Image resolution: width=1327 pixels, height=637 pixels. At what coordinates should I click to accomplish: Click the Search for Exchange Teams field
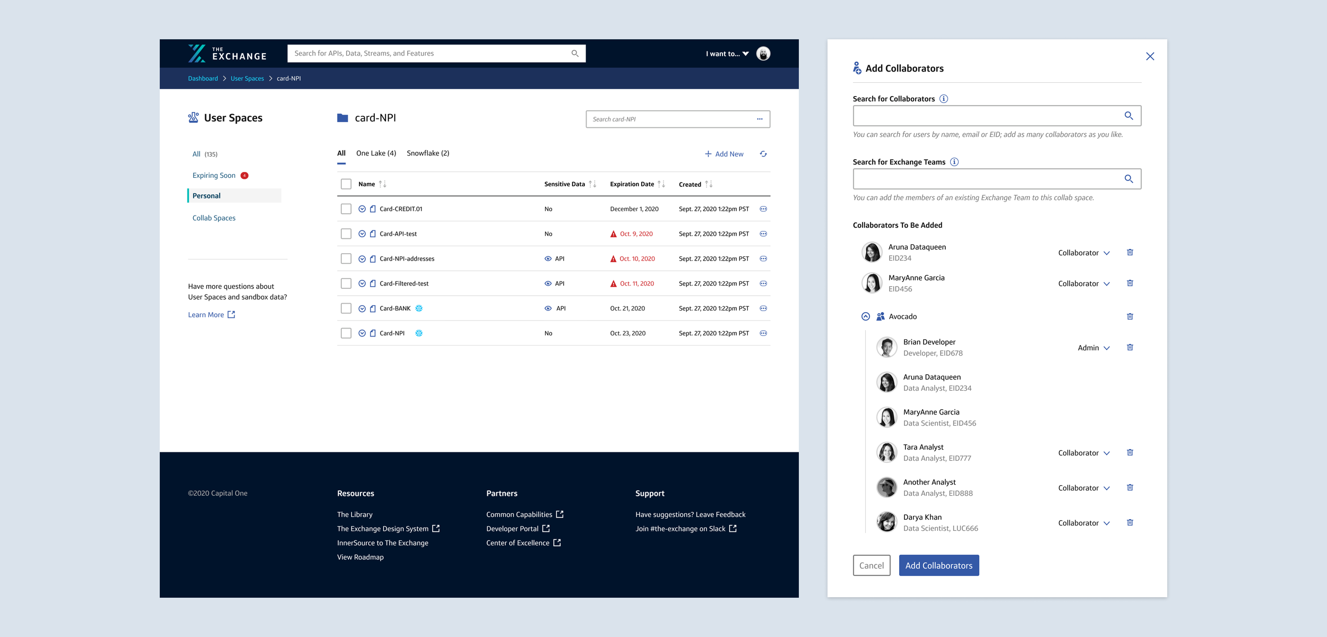pos(986,179)
